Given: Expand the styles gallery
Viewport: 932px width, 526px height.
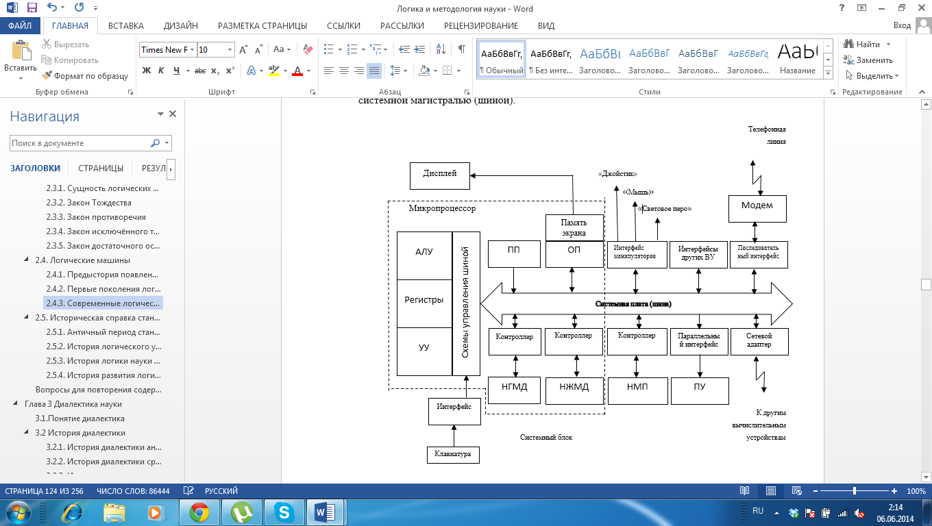Looking at the screenshot, I should tap(828, 74).
